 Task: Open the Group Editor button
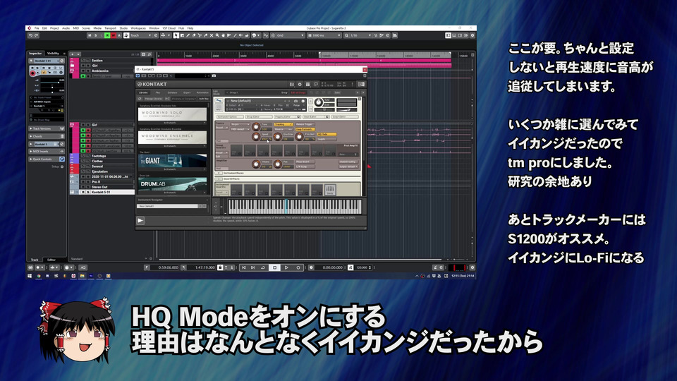(x=259, y=117)
